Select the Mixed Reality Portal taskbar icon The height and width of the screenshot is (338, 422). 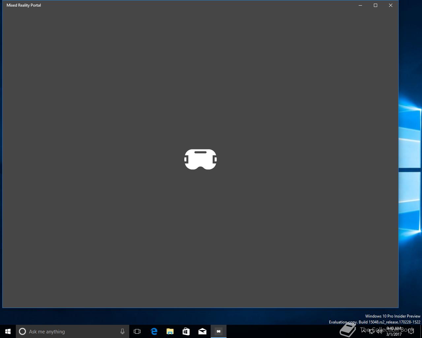(x=219, y=331)
